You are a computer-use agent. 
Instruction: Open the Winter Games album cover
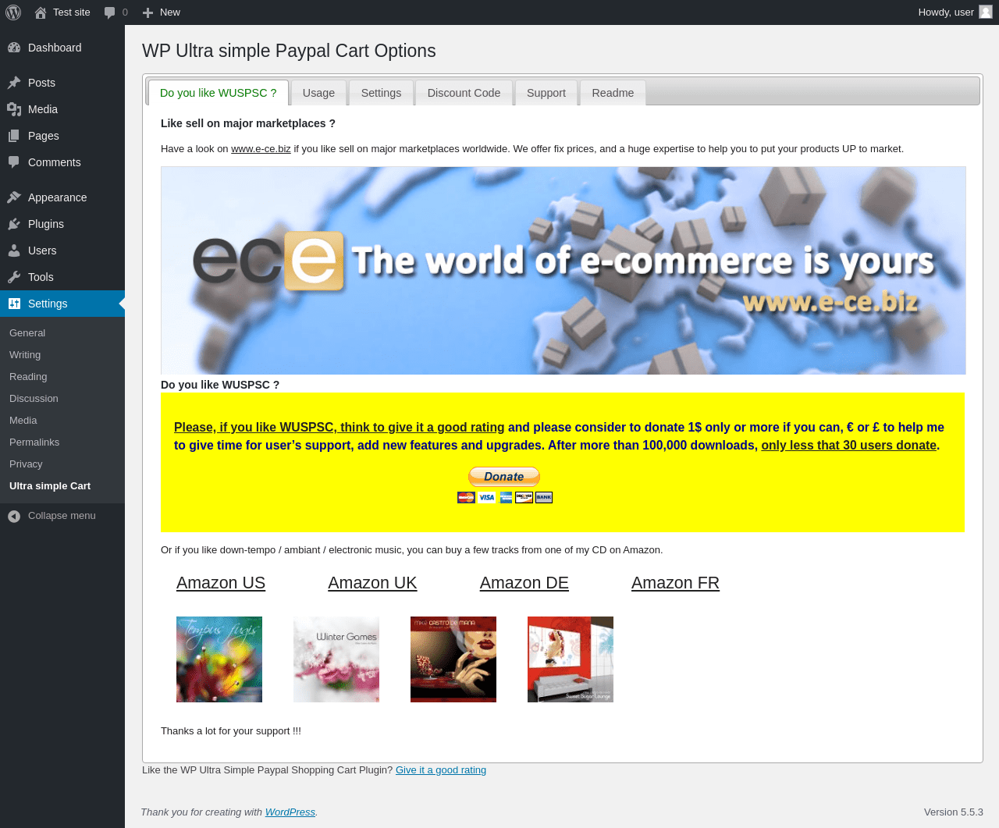coord(336,659)
